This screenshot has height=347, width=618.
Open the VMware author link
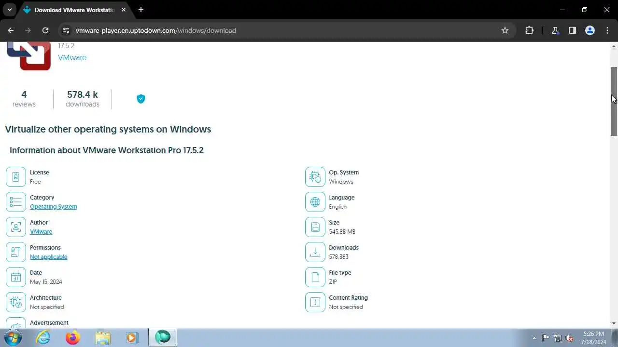41,232
